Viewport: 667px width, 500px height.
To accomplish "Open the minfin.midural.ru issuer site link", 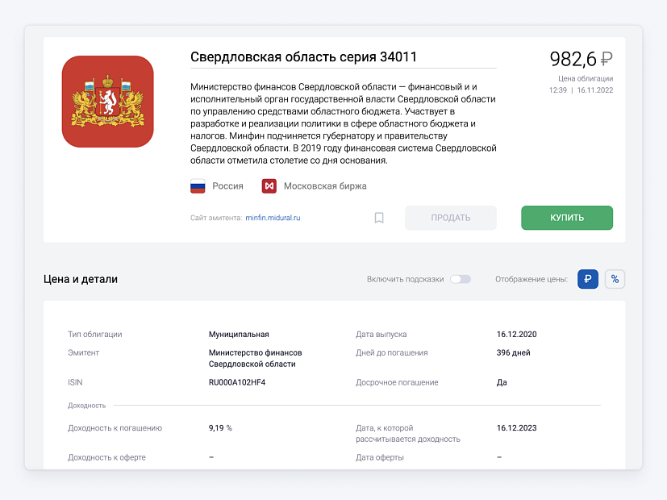I will pos(273,218).
